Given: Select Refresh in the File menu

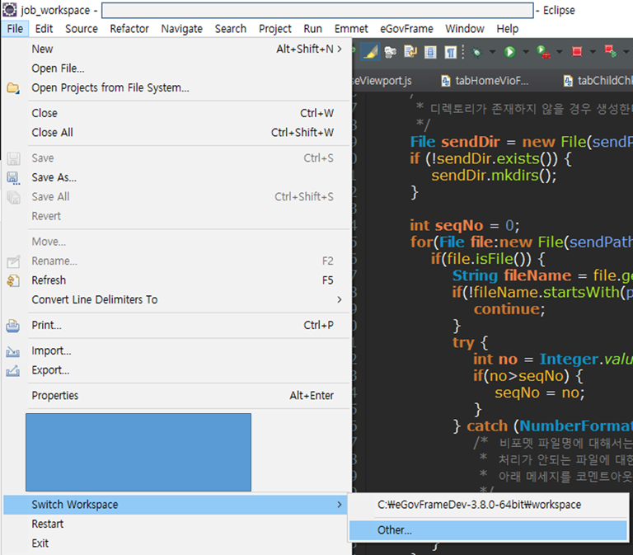Looking at the screenshot, I should 176,280.
